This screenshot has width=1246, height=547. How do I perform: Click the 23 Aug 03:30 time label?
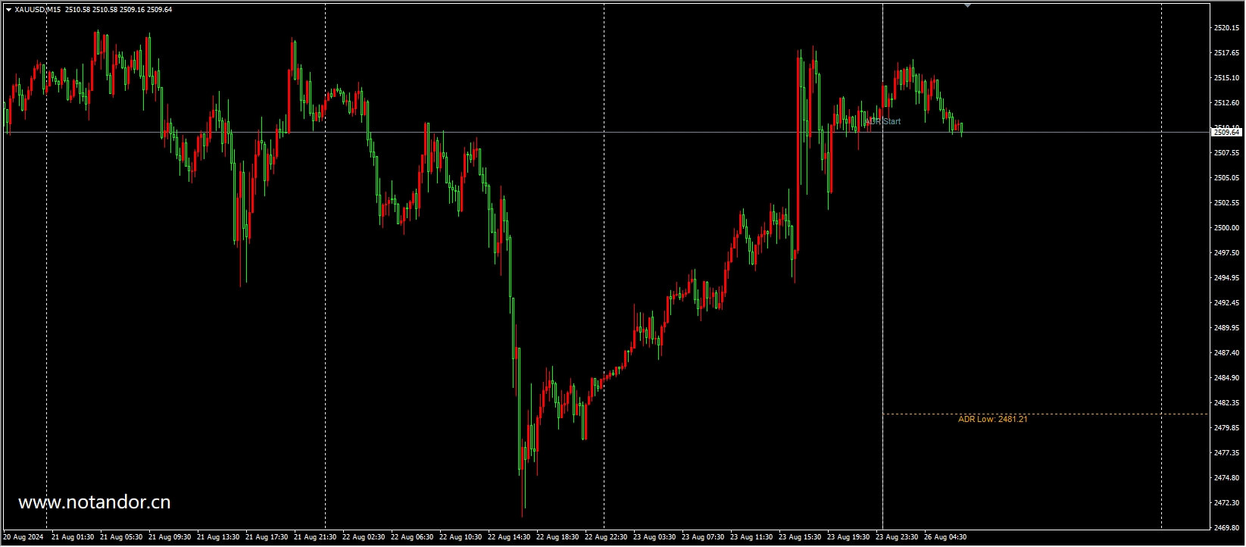654,537
